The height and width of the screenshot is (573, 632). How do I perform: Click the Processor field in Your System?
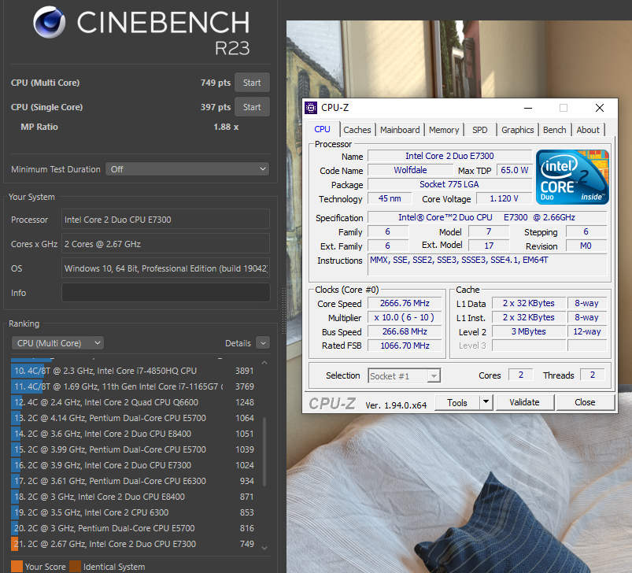point(165,220)
